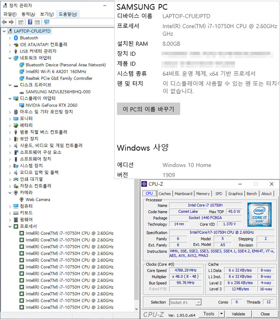Image resolution: width=280 pixels, height=320 pixels.
Task: Click the blue Help question-mark toolbar icon
Action: [x=30, y=22]
